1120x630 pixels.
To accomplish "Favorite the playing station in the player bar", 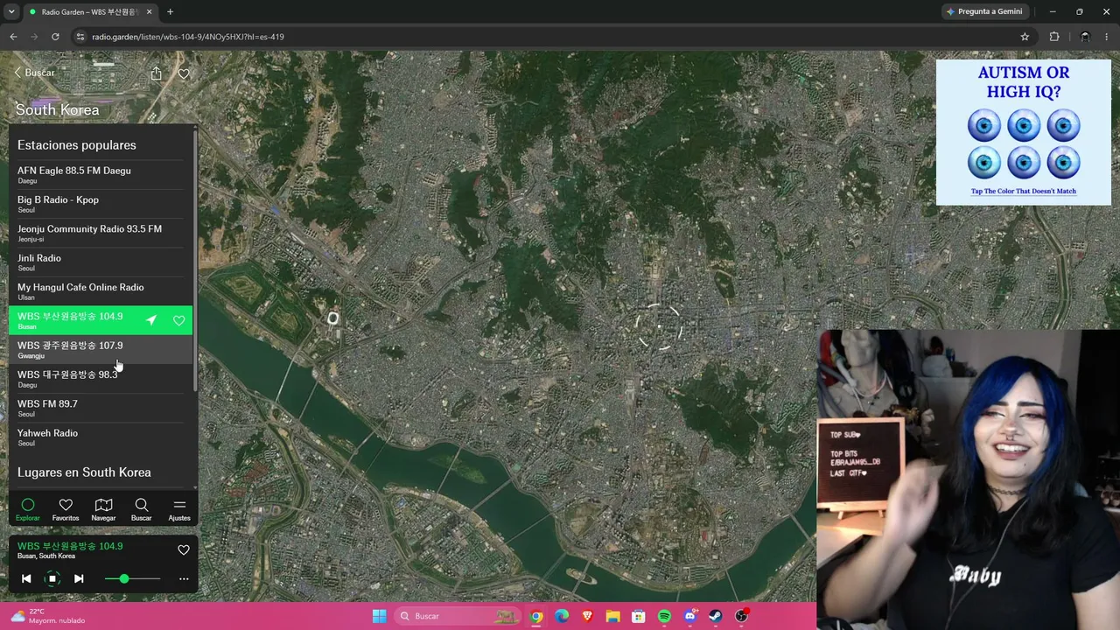I will [184, 550].
